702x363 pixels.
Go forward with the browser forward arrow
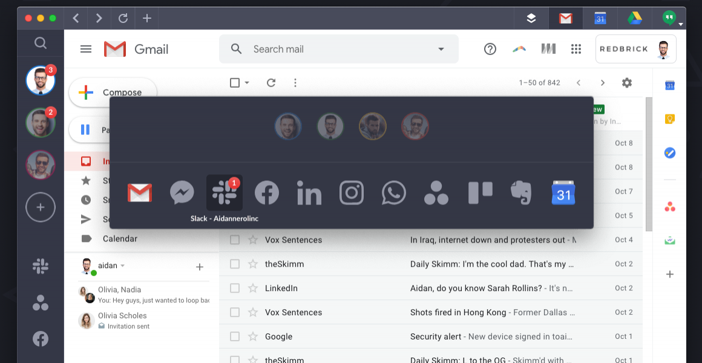pyautogui.click(x=99, y=18)
